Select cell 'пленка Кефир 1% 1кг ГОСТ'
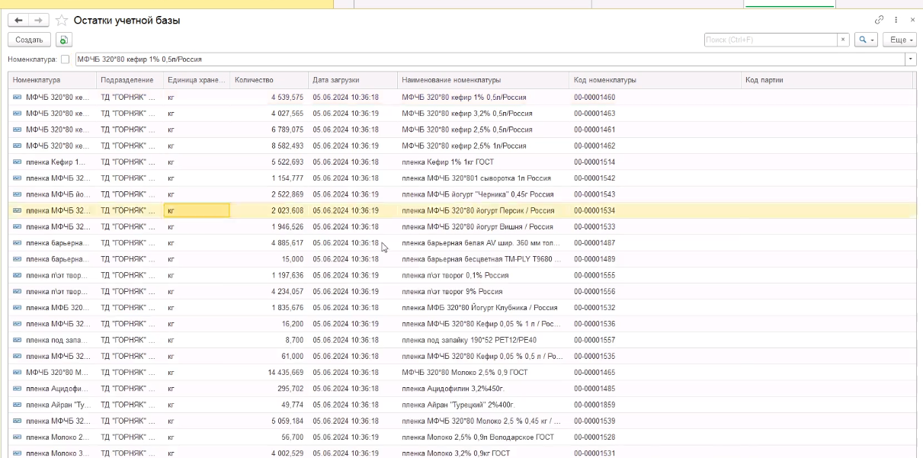Screen dimensions: 923x458 pyautogui.click(x=483, y=162)
